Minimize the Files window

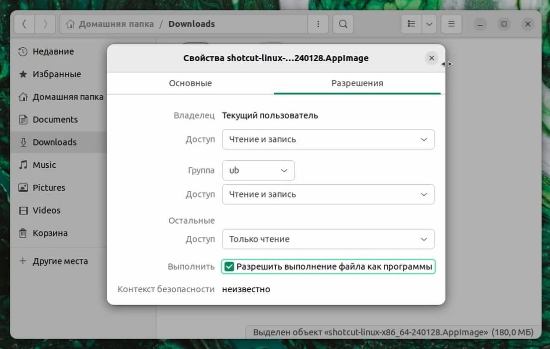(x=480, y=24)
